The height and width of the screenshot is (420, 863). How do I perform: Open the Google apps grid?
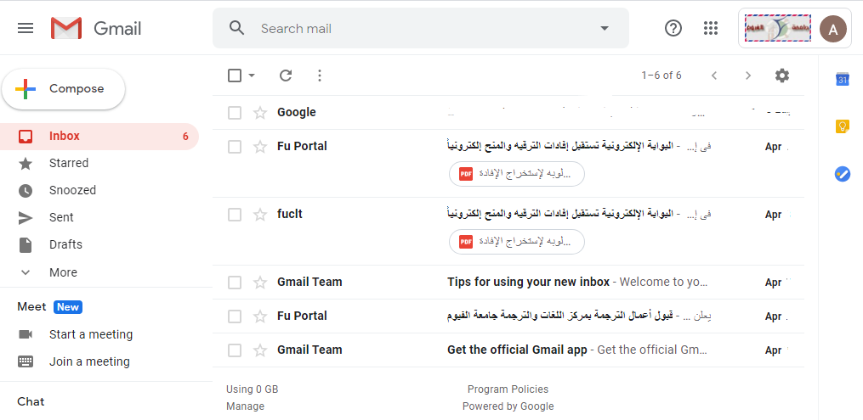[711, 28]
